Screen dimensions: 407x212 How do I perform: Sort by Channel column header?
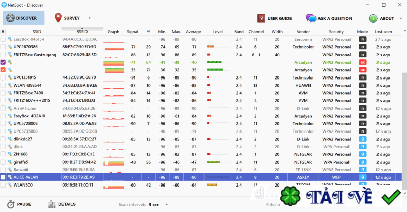(256, 32)
